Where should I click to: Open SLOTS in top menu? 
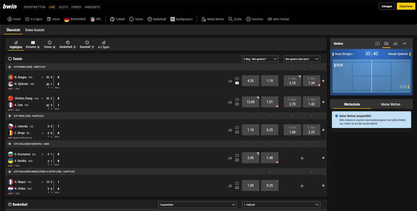pos(63,7)
